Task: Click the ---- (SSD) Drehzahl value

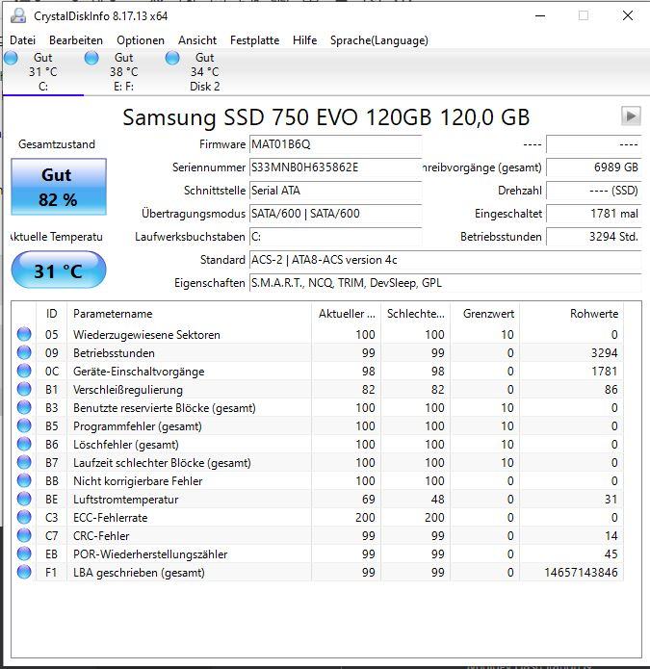Action: (x=593, y=191)
